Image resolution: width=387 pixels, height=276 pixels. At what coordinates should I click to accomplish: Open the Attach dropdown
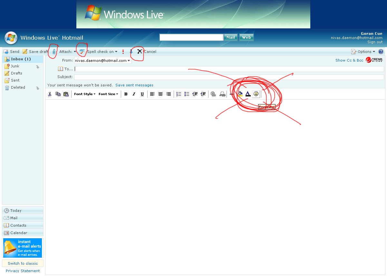coord(68,52)
